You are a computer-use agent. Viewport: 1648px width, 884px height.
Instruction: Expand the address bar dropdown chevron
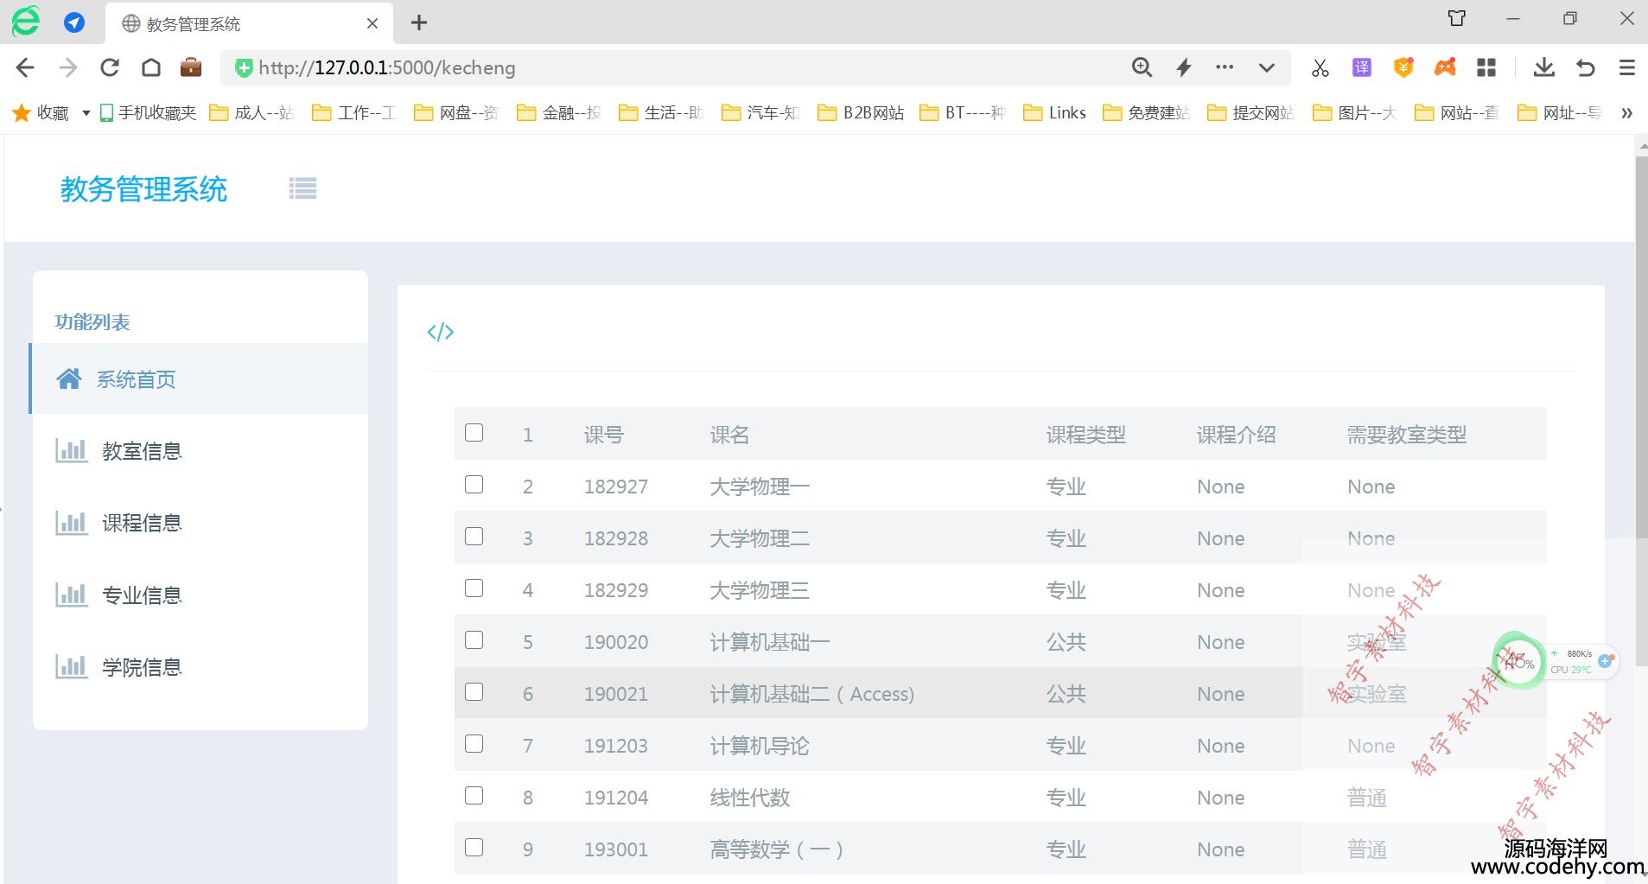[1266, 67]
